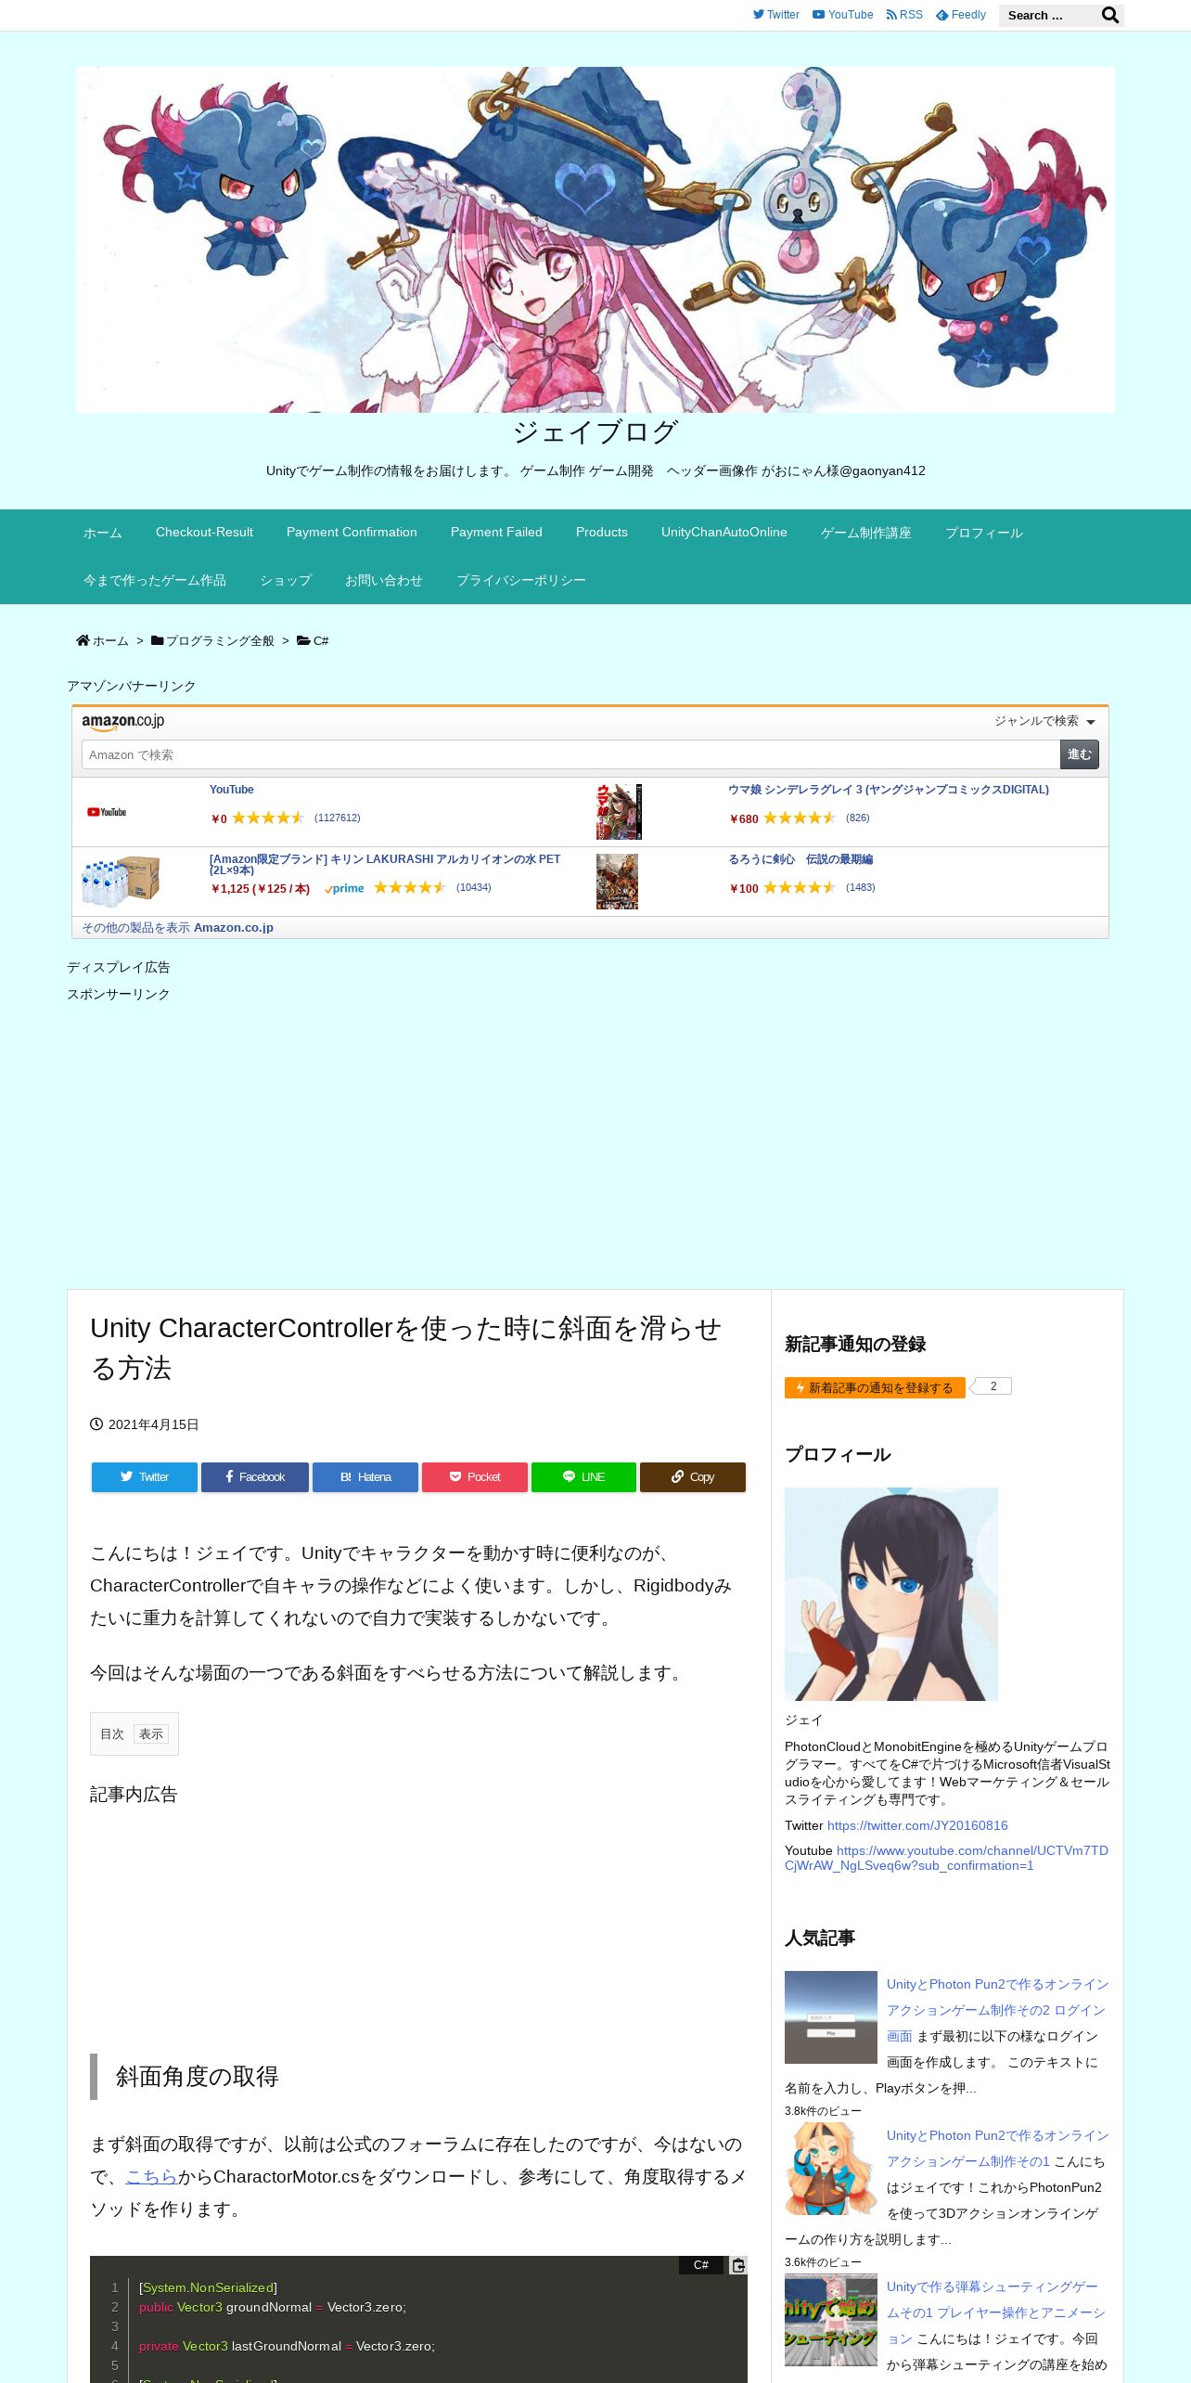Open the youtube.com channel link
1191x2383 pixels.
pyautogui.click(x=946, y=1858)
